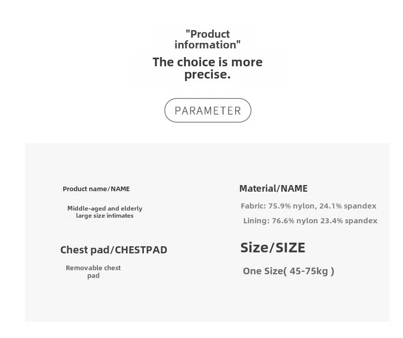Viewport: 403px width, 338px height.
Task: Click the Fabric composition line
Action: pos(308,206)
